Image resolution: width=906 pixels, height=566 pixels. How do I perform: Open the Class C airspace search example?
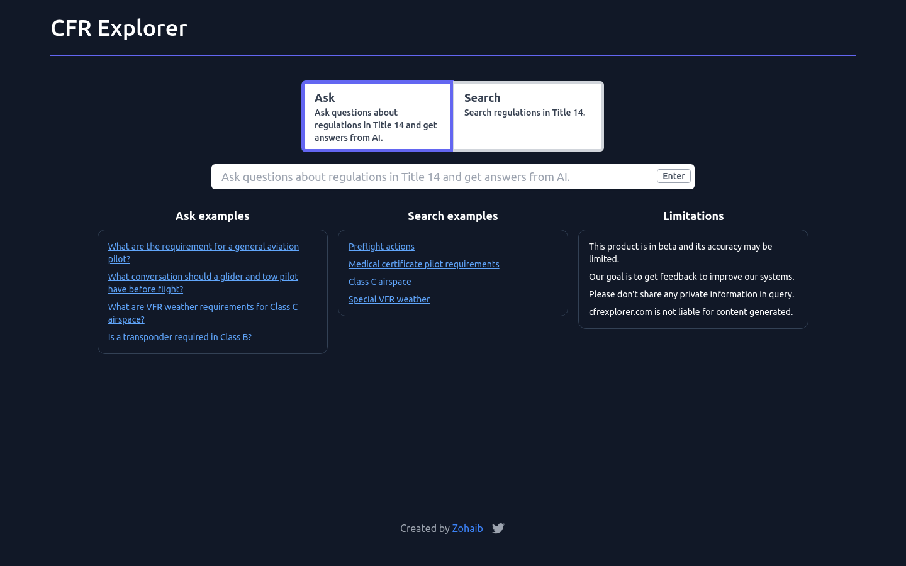coord(379,282)
